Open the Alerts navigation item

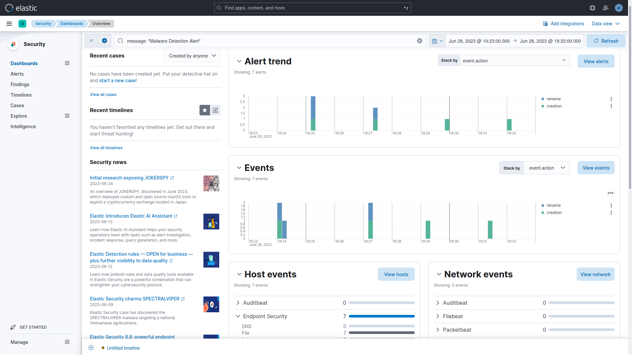click(17, 74)
